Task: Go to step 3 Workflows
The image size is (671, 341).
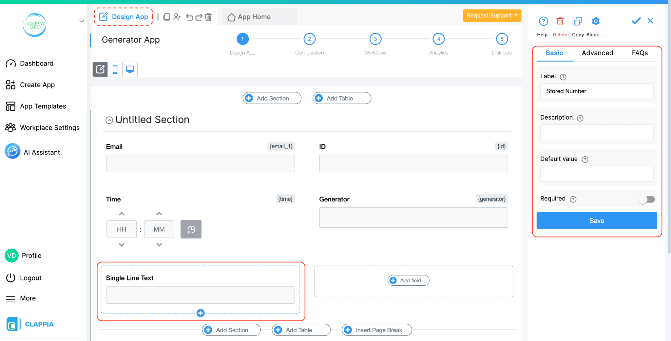Action: 375,39
